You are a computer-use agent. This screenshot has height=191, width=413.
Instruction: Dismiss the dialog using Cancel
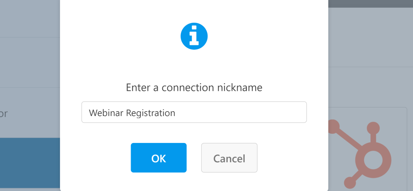229,158
